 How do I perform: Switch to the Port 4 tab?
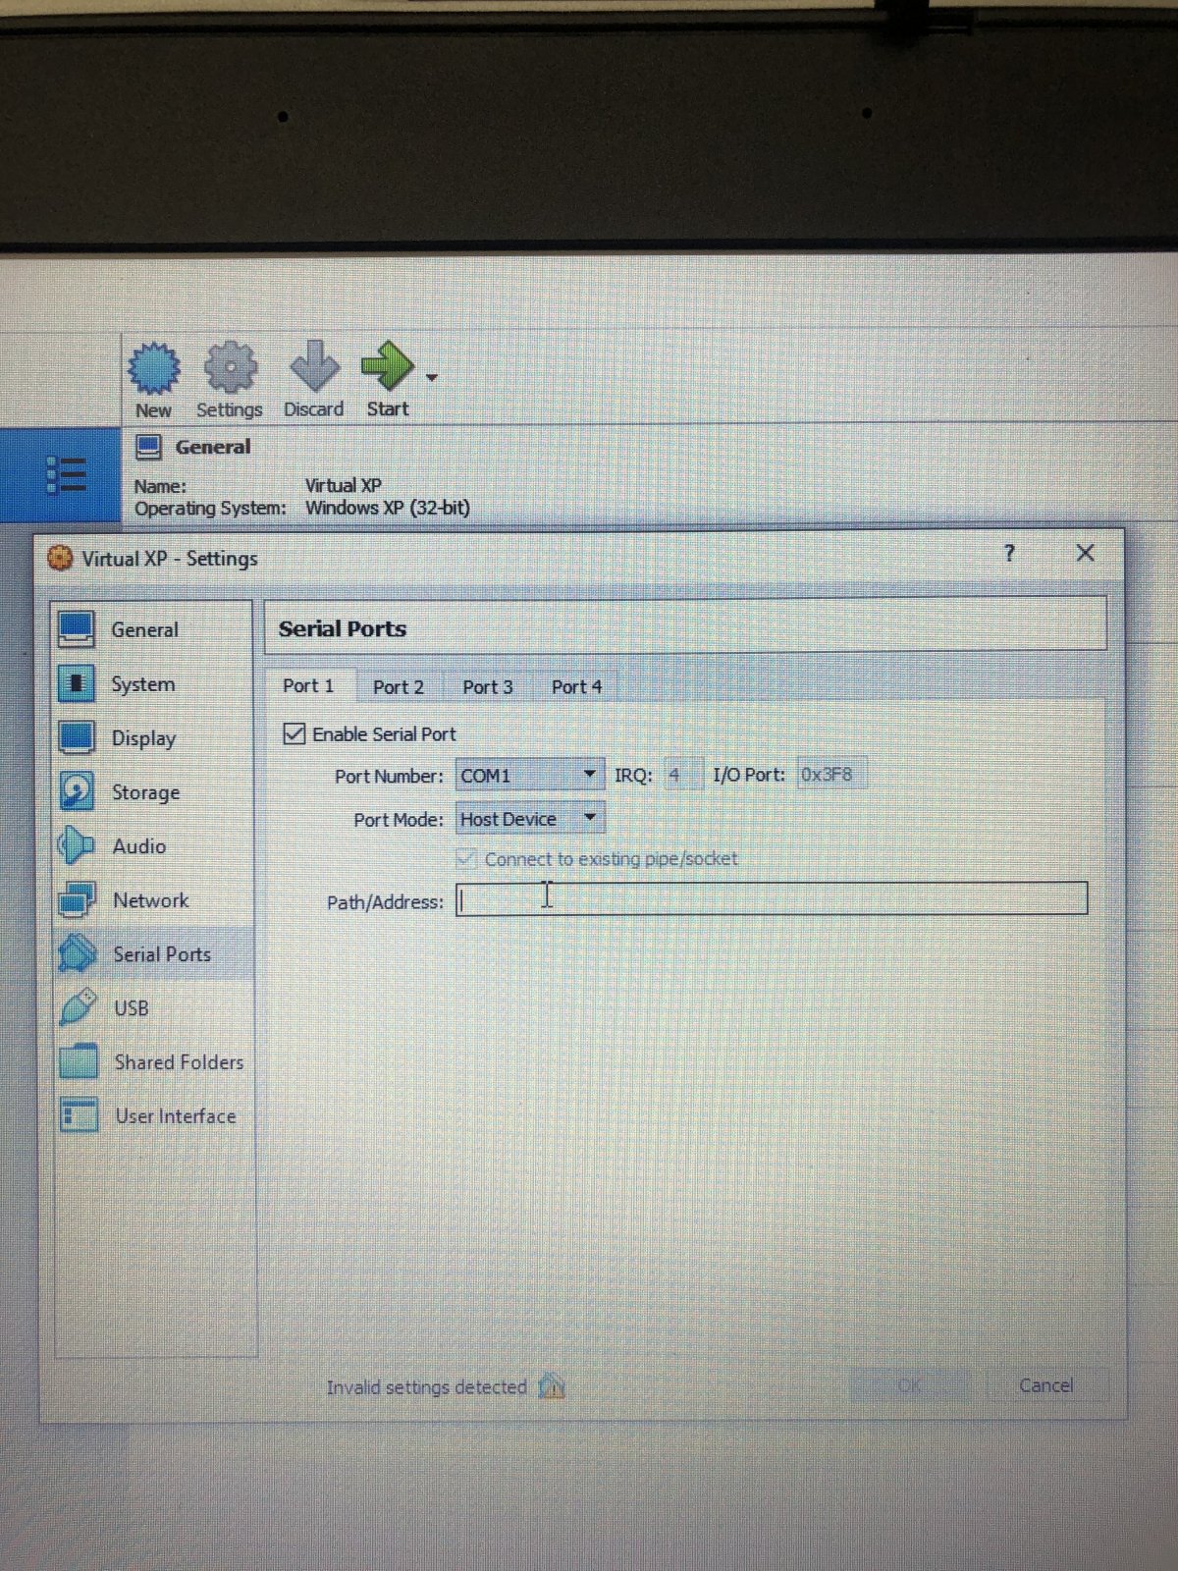coord(576,687)
